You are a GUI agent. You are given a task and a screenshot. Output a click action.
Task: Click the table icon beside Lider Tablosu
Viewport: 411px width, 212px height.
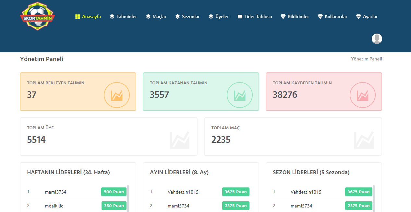[x=240, y=16]
